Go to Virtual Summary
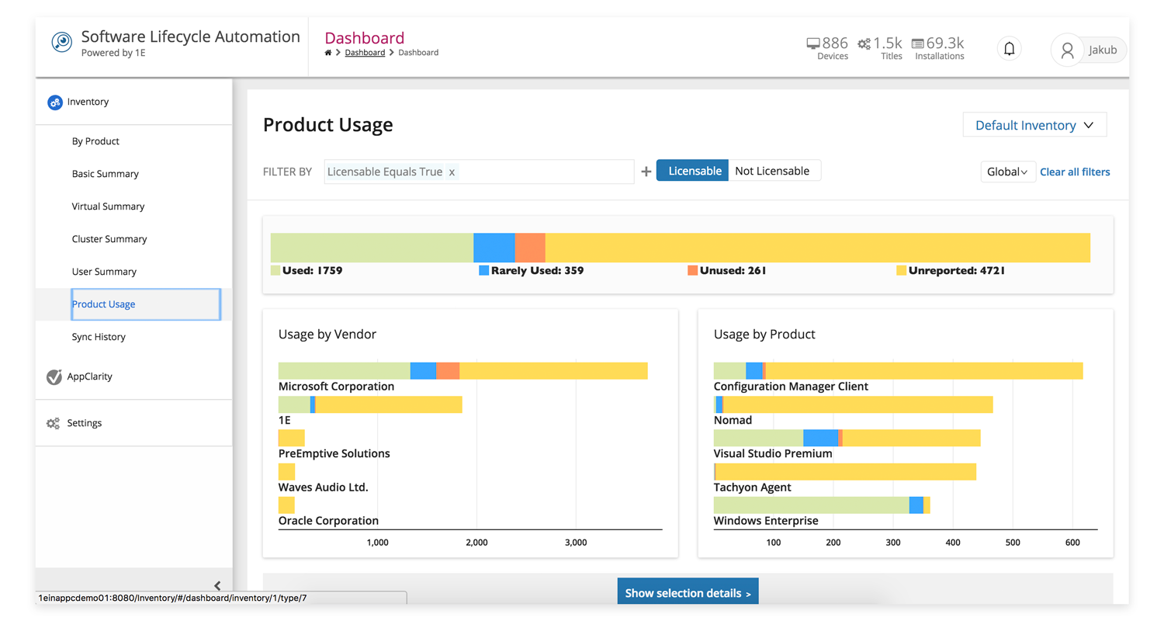This screenshot has height=621, width=1164. coord(108,206)
